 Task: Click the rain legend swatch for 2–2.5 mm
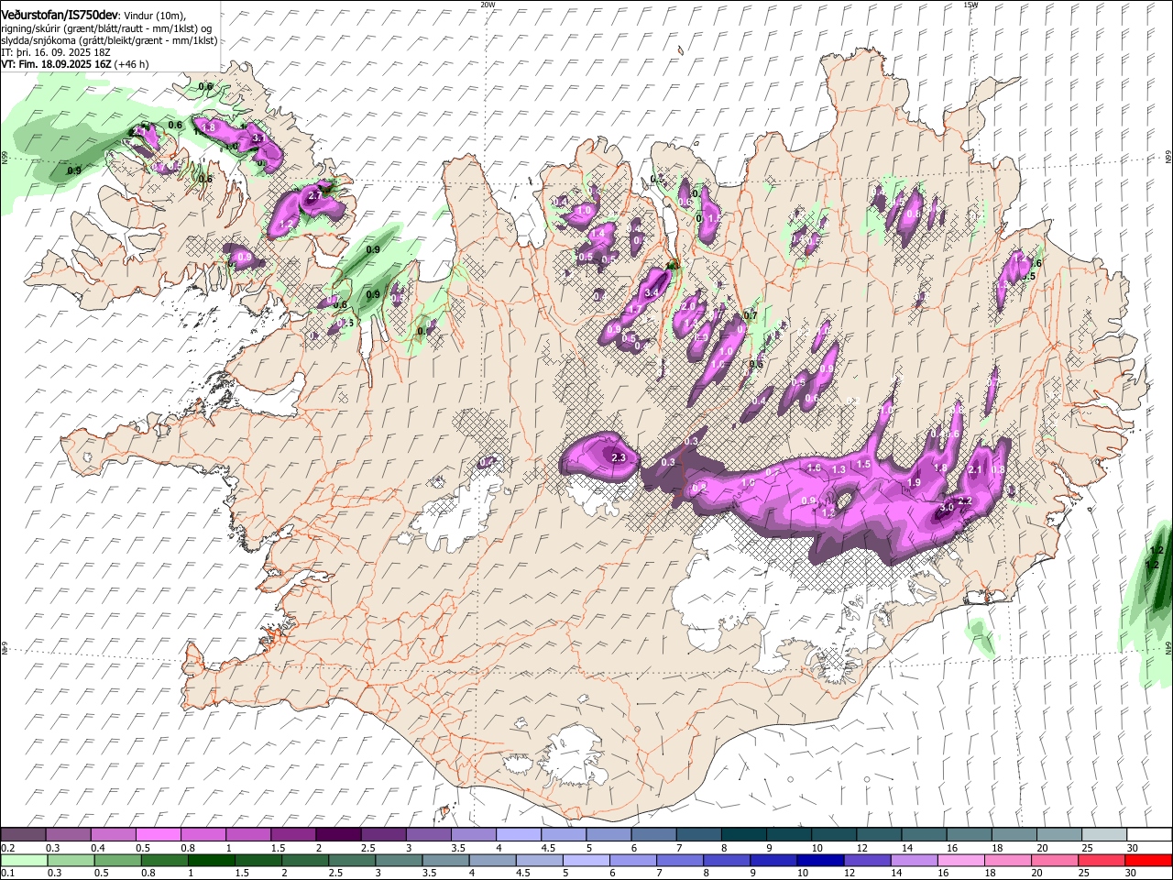304,860
